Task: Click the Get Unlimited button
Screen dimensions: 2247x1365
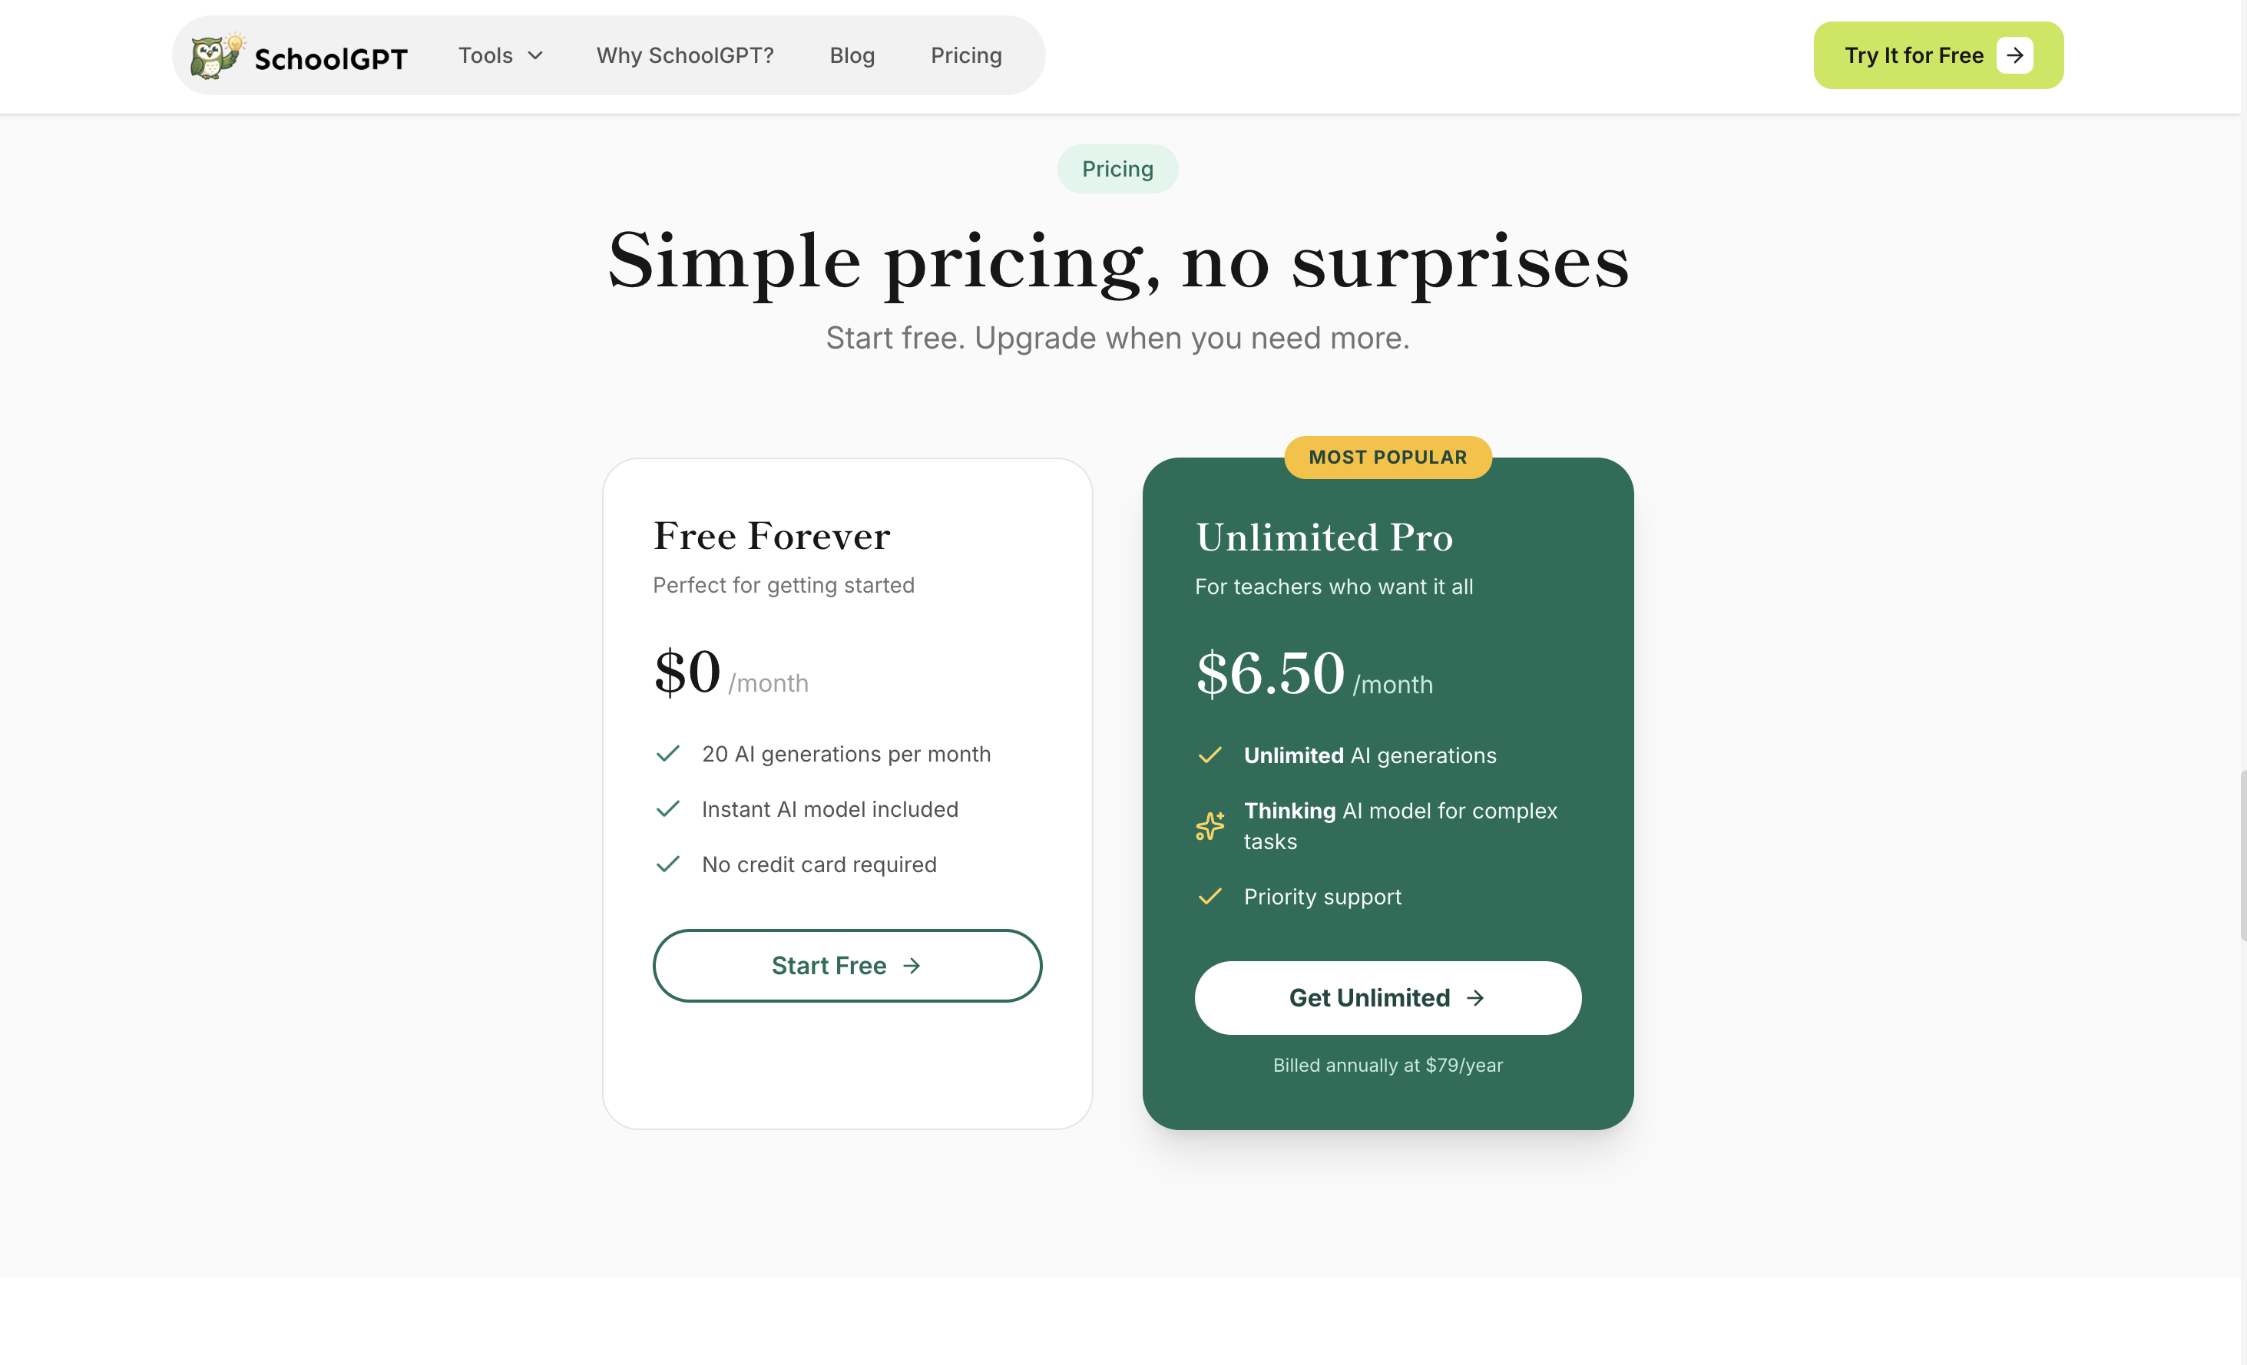Action: pyautogui.click(x=1387, y=997)
